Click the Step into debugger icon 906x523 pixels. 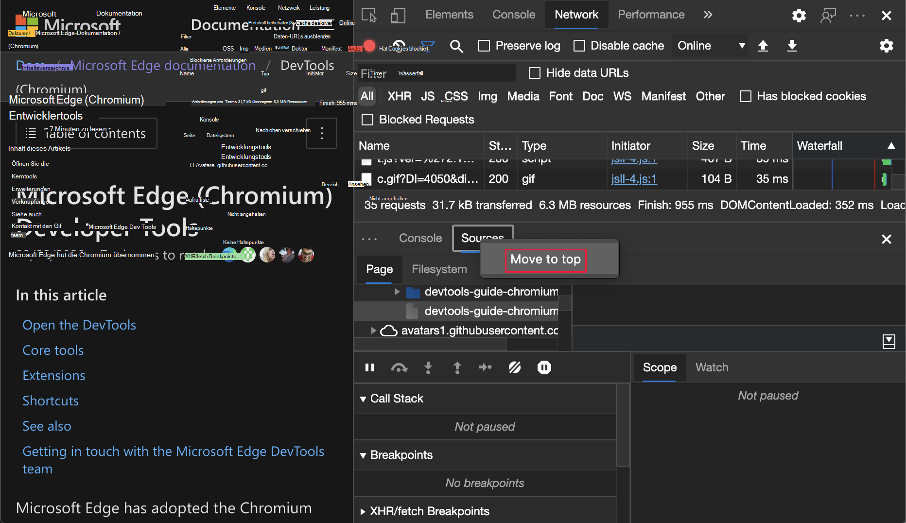[428, 367]
